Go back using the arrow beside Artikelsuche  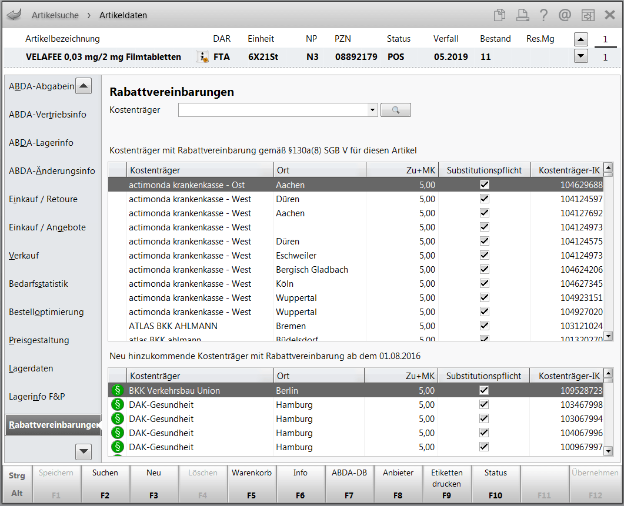pyautogui.click(x=14, y=15)
